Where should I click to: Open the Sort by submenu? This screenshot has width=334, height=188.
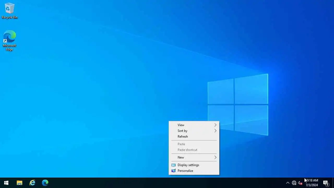(194, 131)
